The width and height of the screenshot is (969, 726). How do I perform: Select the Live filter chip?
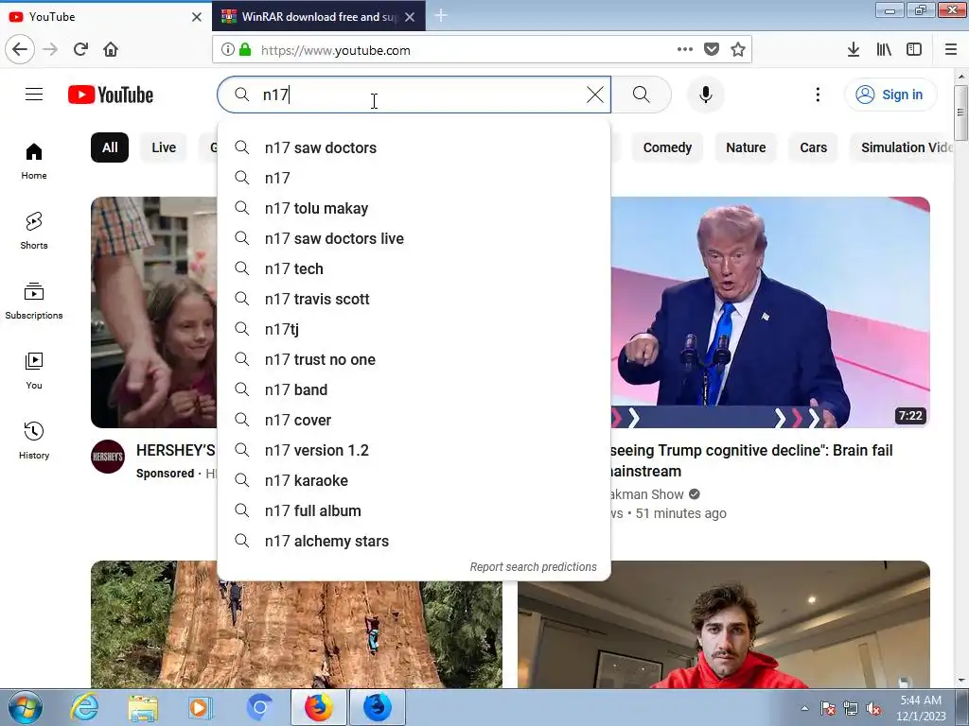pyautogui.click(x=164, y=147)
